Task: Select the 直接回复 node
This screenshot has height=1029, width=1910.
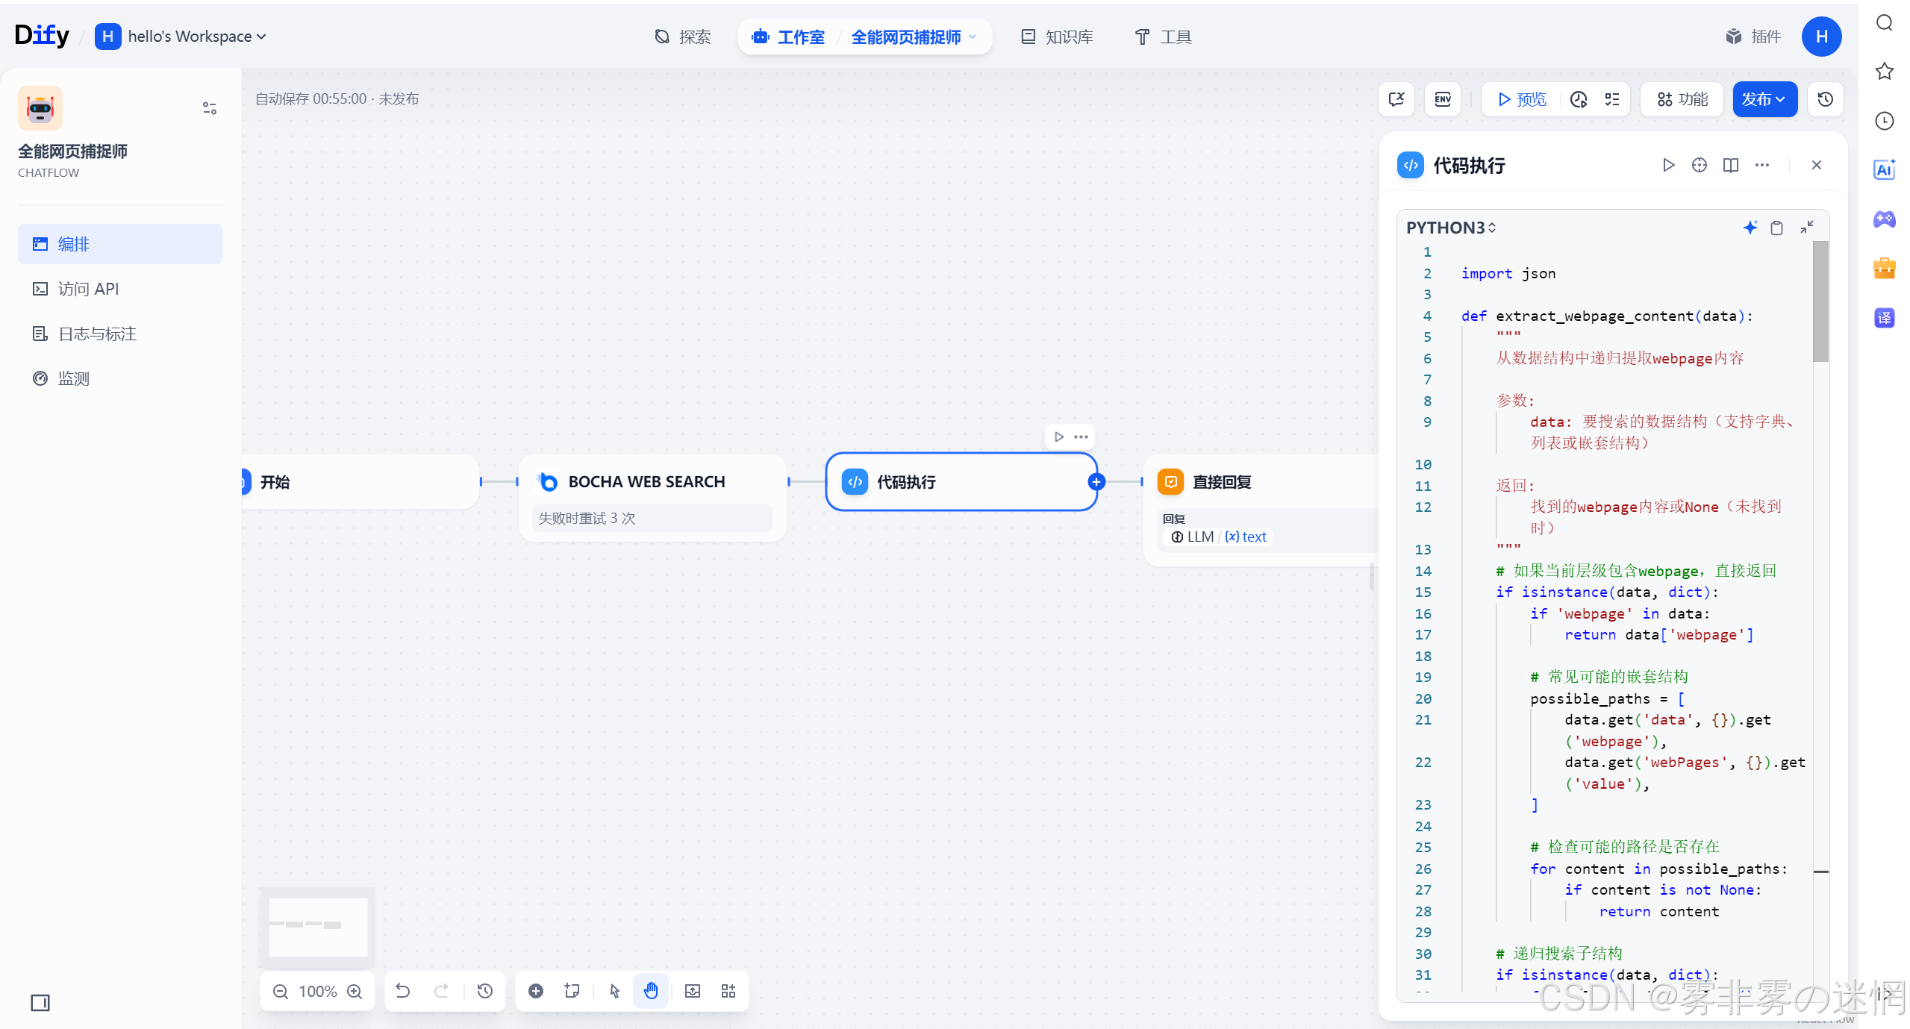Action: pyautogui.click(x=1261, y=510)
